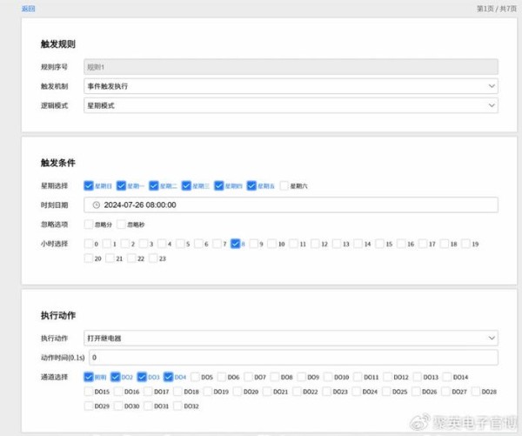The image size is (522, 436).
Task: Check the DO5 channel checkbox
Action: point(195,377)
